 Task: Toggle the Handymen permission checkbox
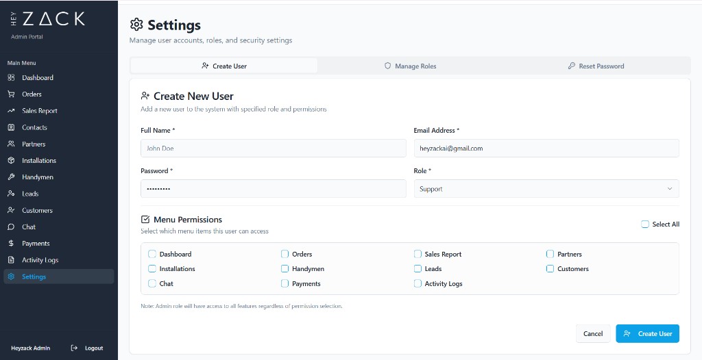pos(285,269)
